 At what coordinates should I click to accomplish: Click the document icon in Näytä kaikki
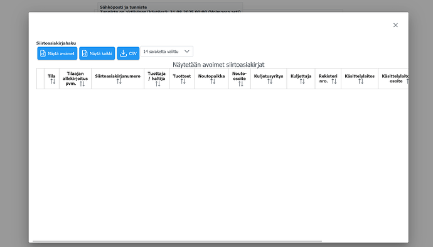85,53
